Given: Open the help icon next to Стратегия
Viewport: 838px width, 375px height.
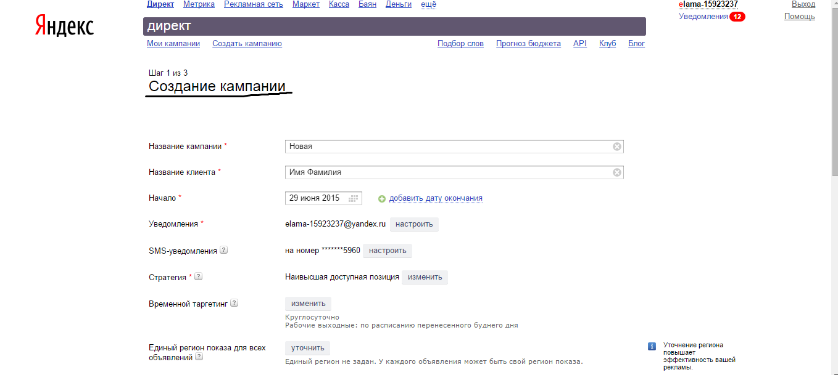Looking at the screenshot, I should (198, 276).
